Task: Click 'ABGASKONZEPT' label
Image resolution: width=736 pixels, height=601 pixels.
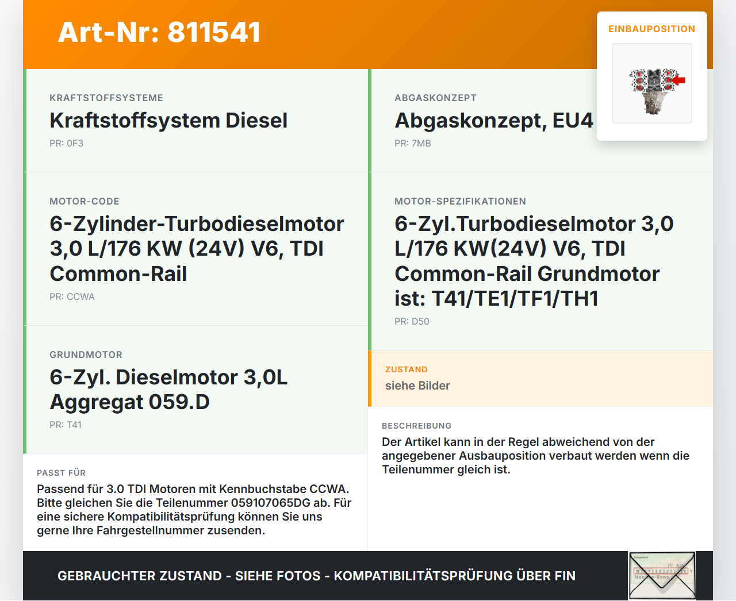Action: [x=435, y=98]
